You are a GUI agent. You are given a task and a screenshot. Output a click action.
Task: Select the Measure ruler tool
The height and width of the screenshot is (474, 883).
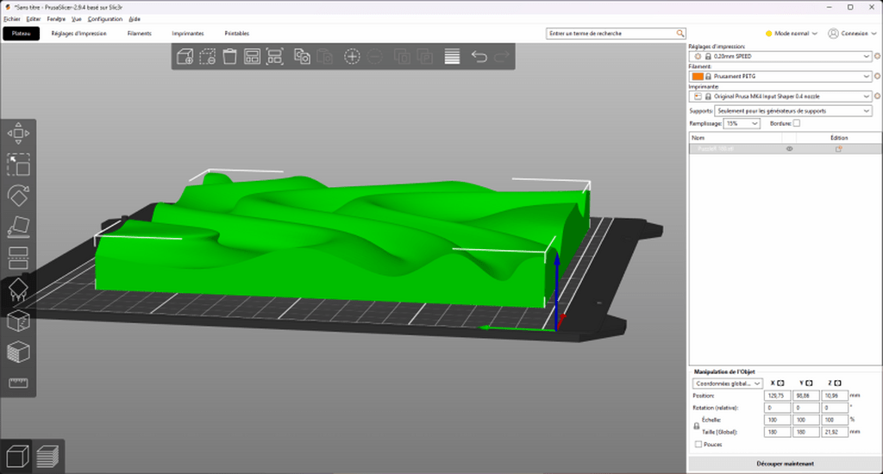(x=19, y=383)
